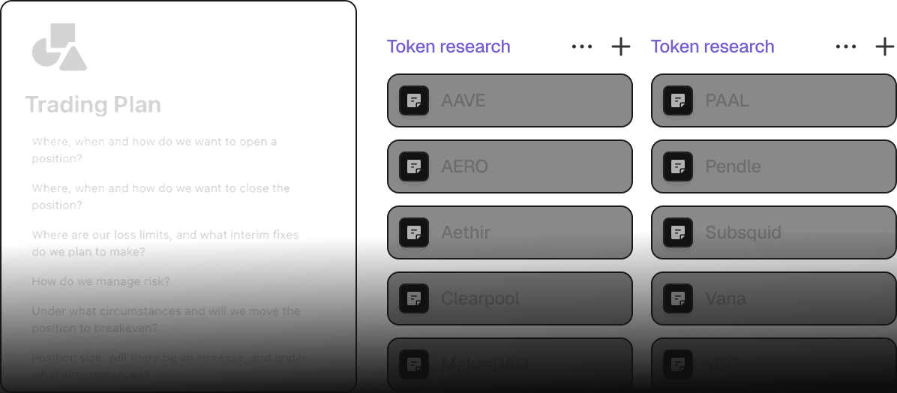Click the note icon beside PAAL

pos(678,100)
